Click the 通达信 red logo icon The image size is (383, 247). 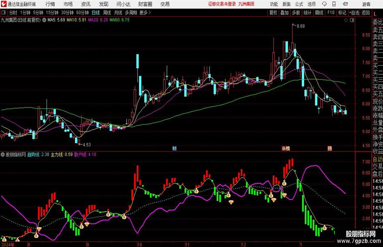[x=4, y=4]
